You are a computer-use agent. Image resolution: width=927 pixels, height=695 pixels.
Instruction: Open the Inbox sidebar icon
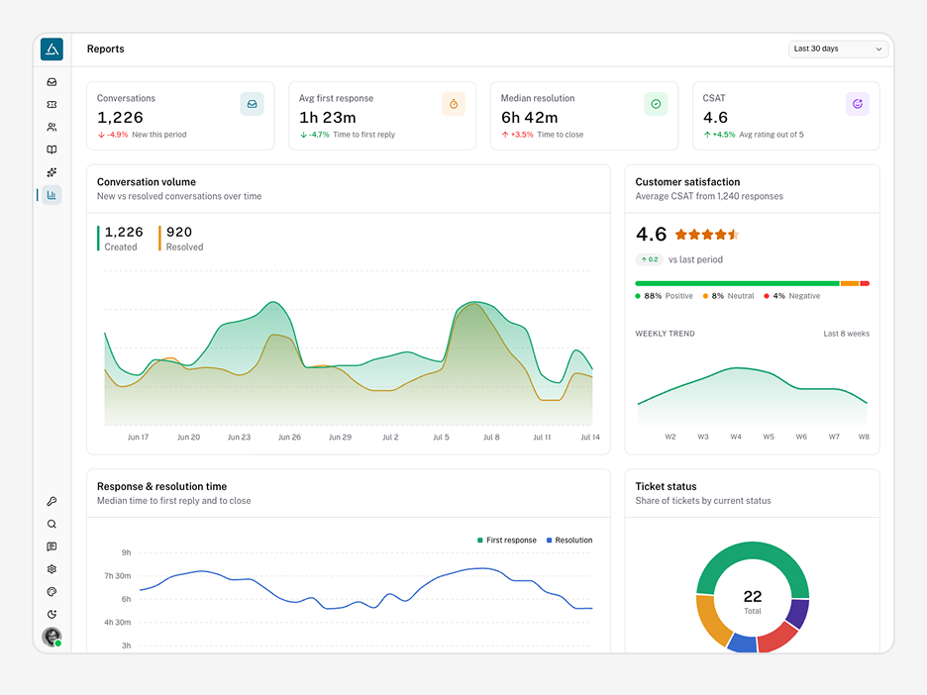(x=52, y=82)
